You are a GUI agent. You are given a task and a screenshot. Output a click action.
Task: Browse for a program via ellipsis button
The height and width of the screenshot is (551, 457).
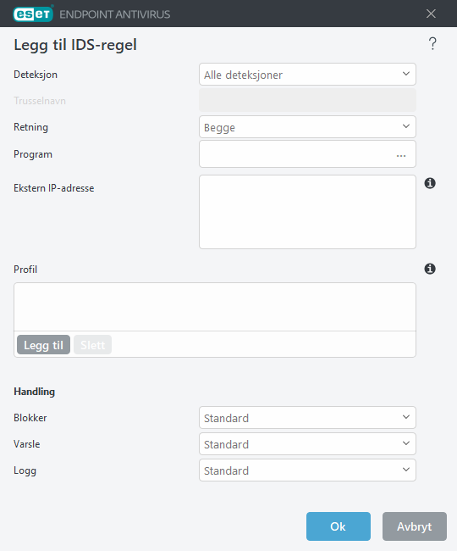point(401,154)
